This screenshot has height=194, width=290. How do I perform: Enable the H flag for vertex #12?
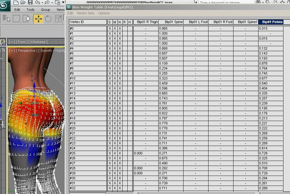click(130, 88)
